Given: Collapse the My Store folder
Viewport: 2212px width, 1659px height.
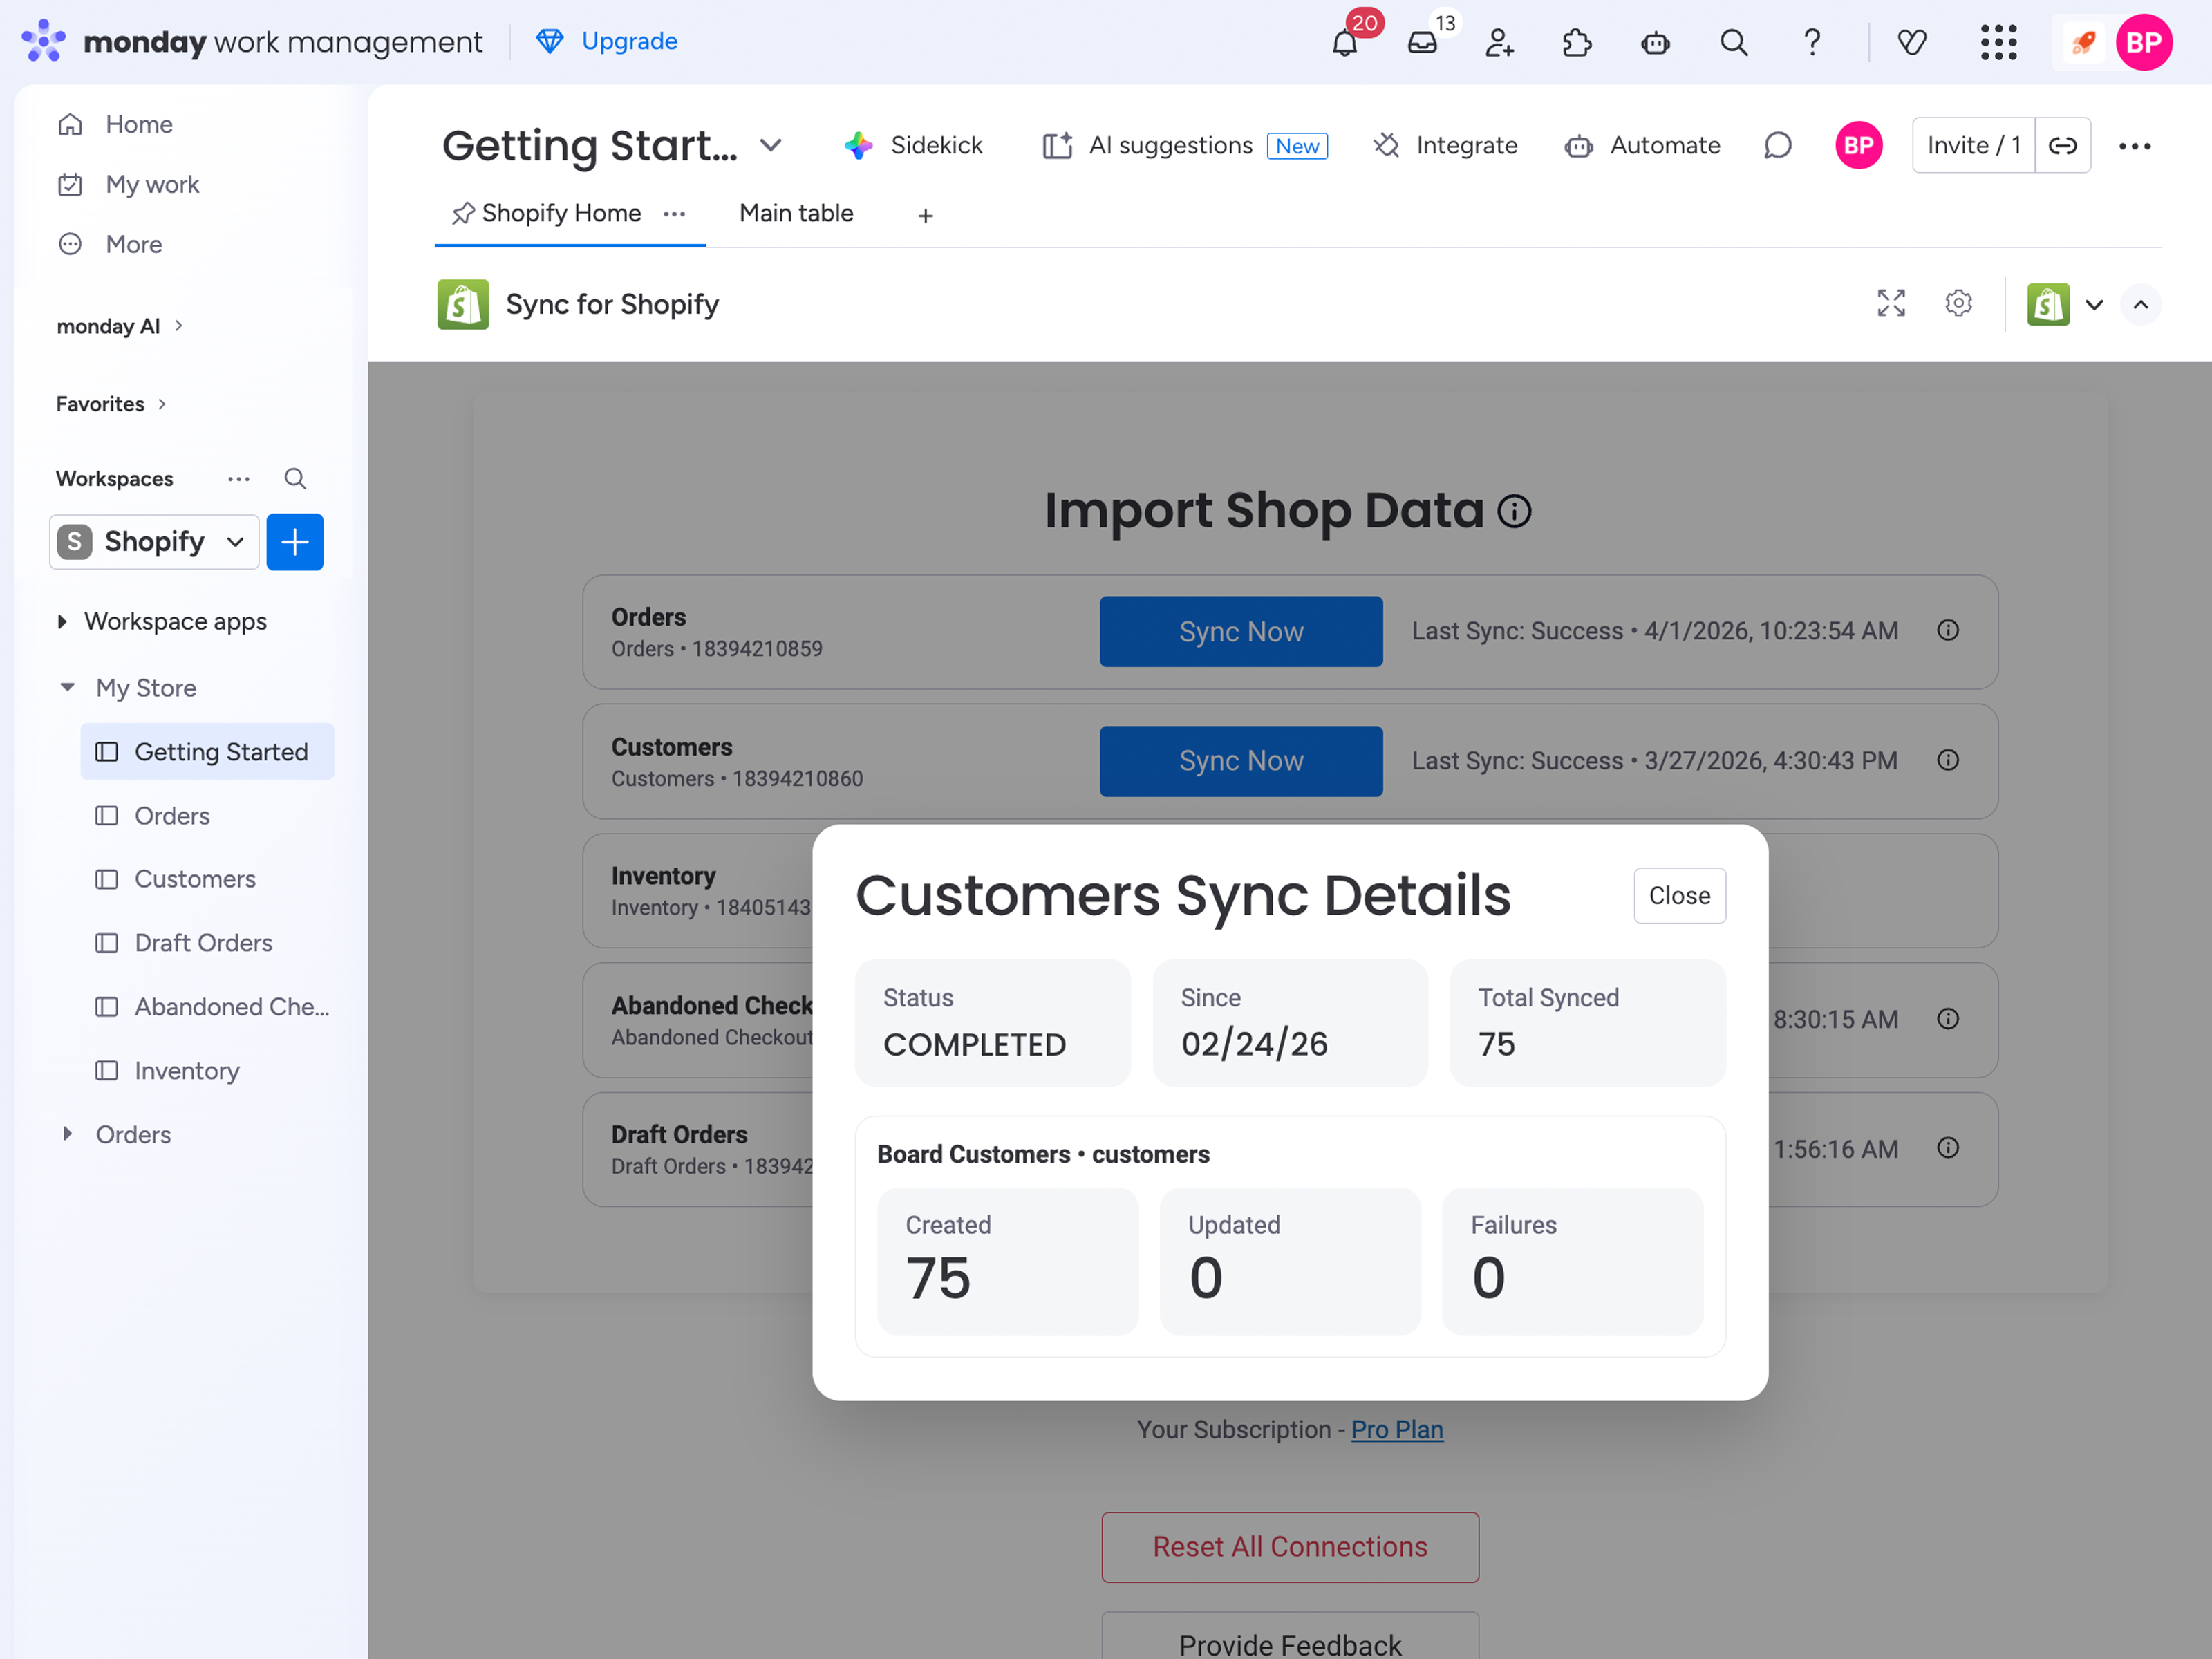Looking at the screenshot, I should 67,688.
